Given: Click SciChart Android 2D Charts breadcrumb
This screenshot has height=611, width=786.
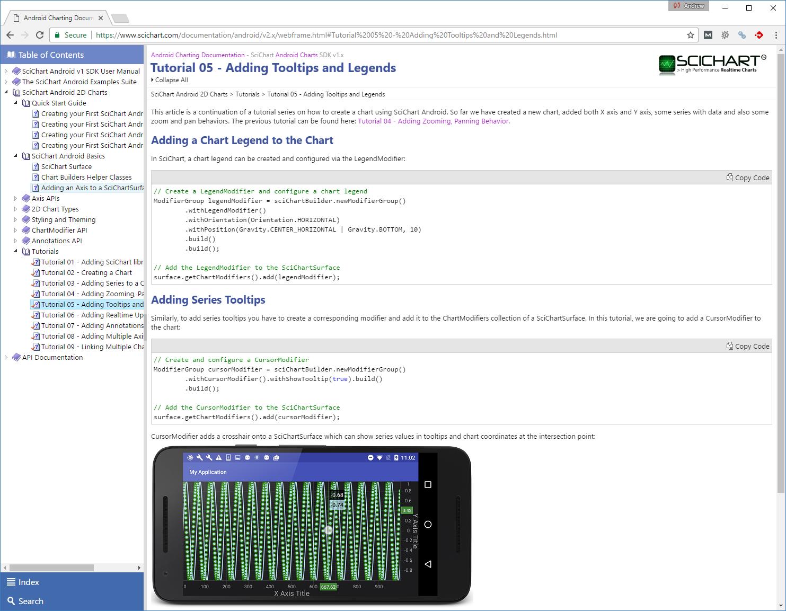Looking at the screenshot, I should coord(189,94).
